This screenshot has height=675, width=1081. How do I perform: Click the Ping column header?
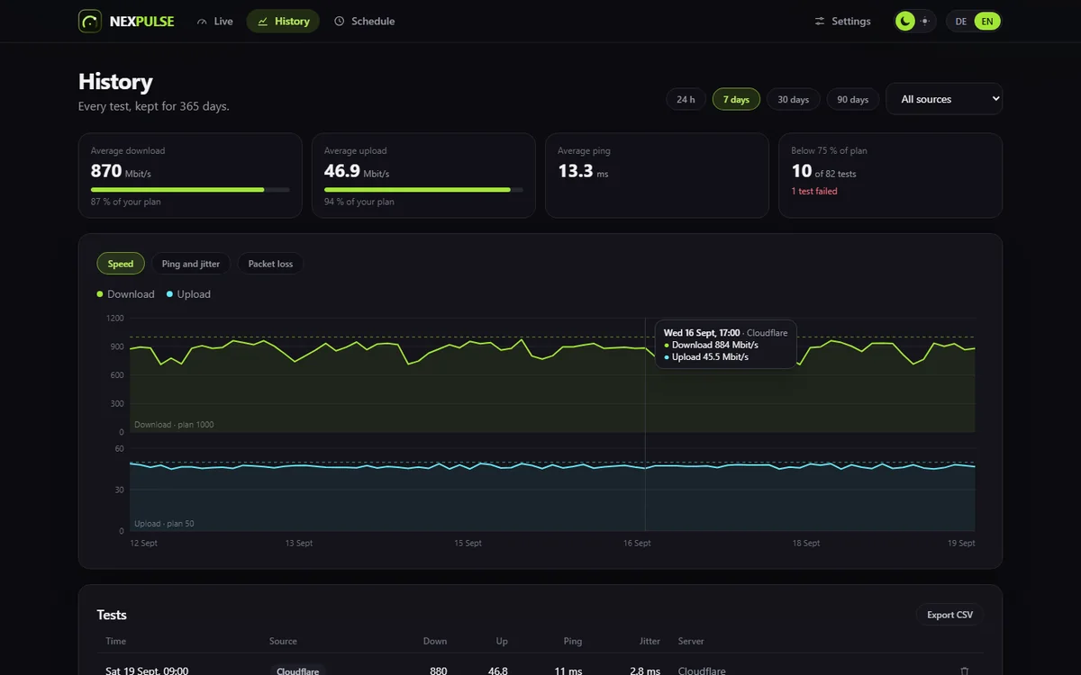[573, 642]
